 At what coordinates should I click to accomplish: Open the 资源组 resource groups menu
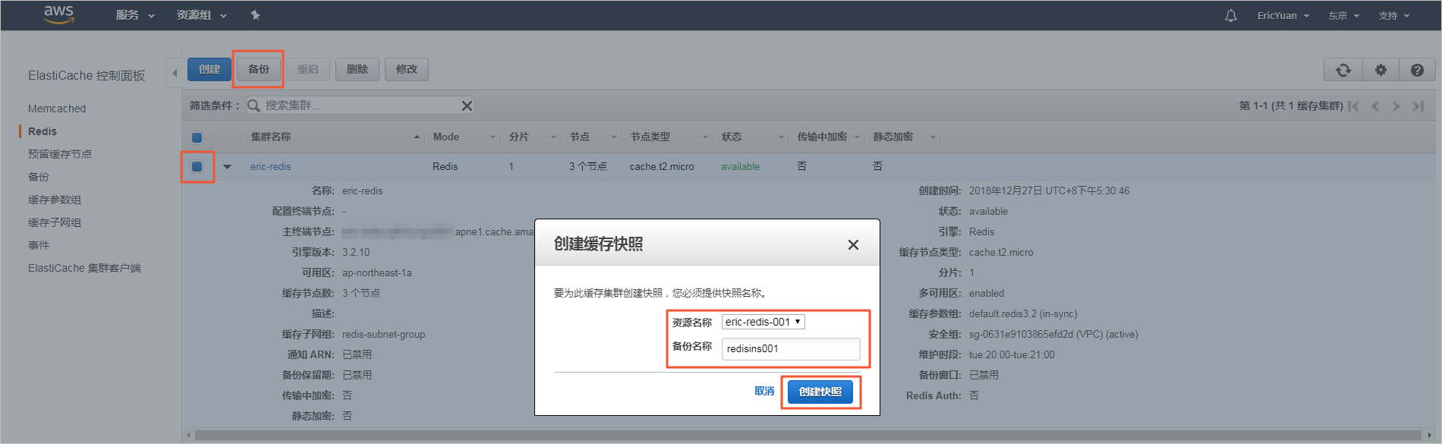click(x=202, y=15)
